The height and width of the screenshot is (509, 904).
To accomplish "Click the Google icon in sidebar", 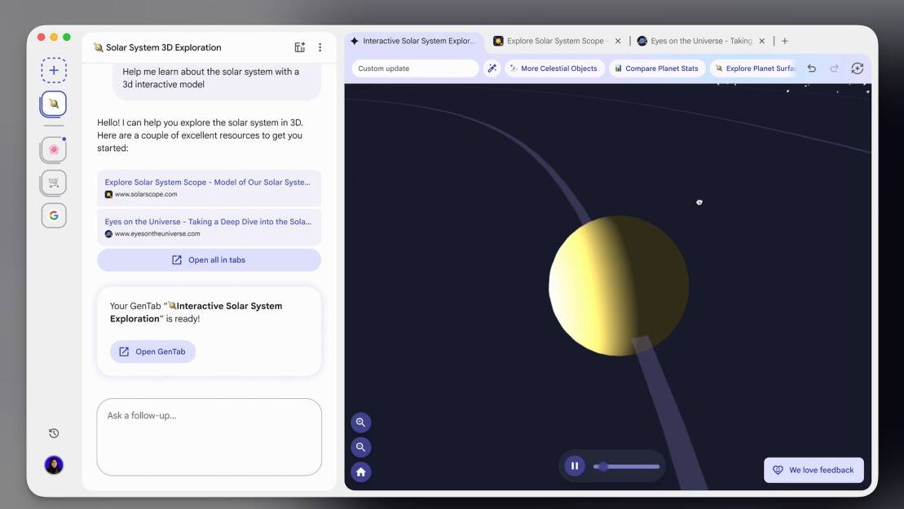I will 54,215.
